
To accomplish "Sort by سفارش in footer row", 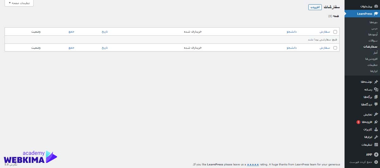I will [x=325, y=48].
